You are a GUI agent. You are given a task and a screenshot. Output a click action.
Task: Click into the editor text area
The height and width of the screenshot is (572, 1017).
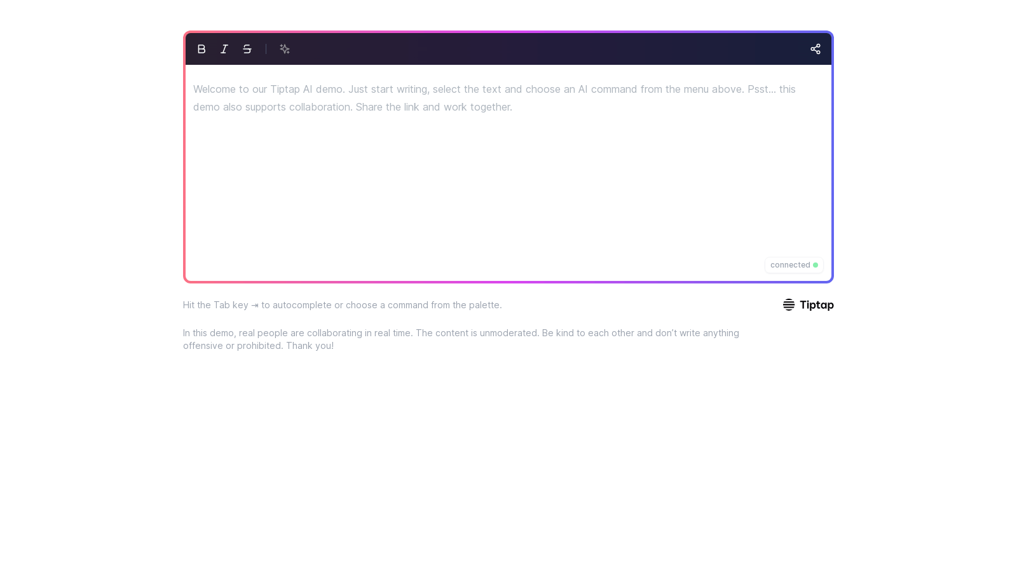click(508, 173)
